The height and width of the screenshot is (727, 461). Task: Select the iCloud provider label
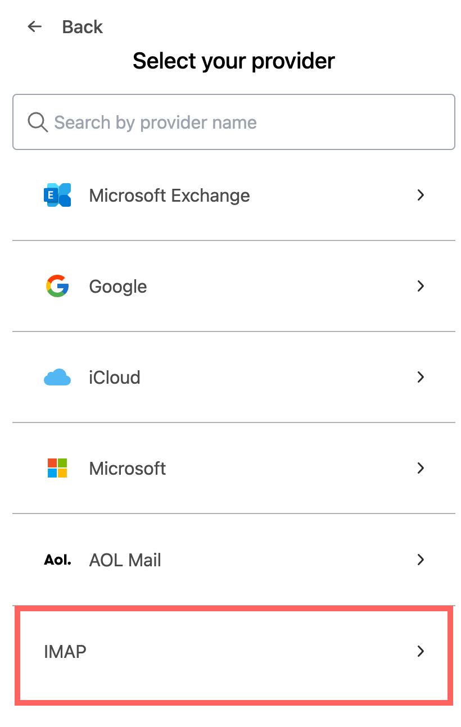pos(115,378)
